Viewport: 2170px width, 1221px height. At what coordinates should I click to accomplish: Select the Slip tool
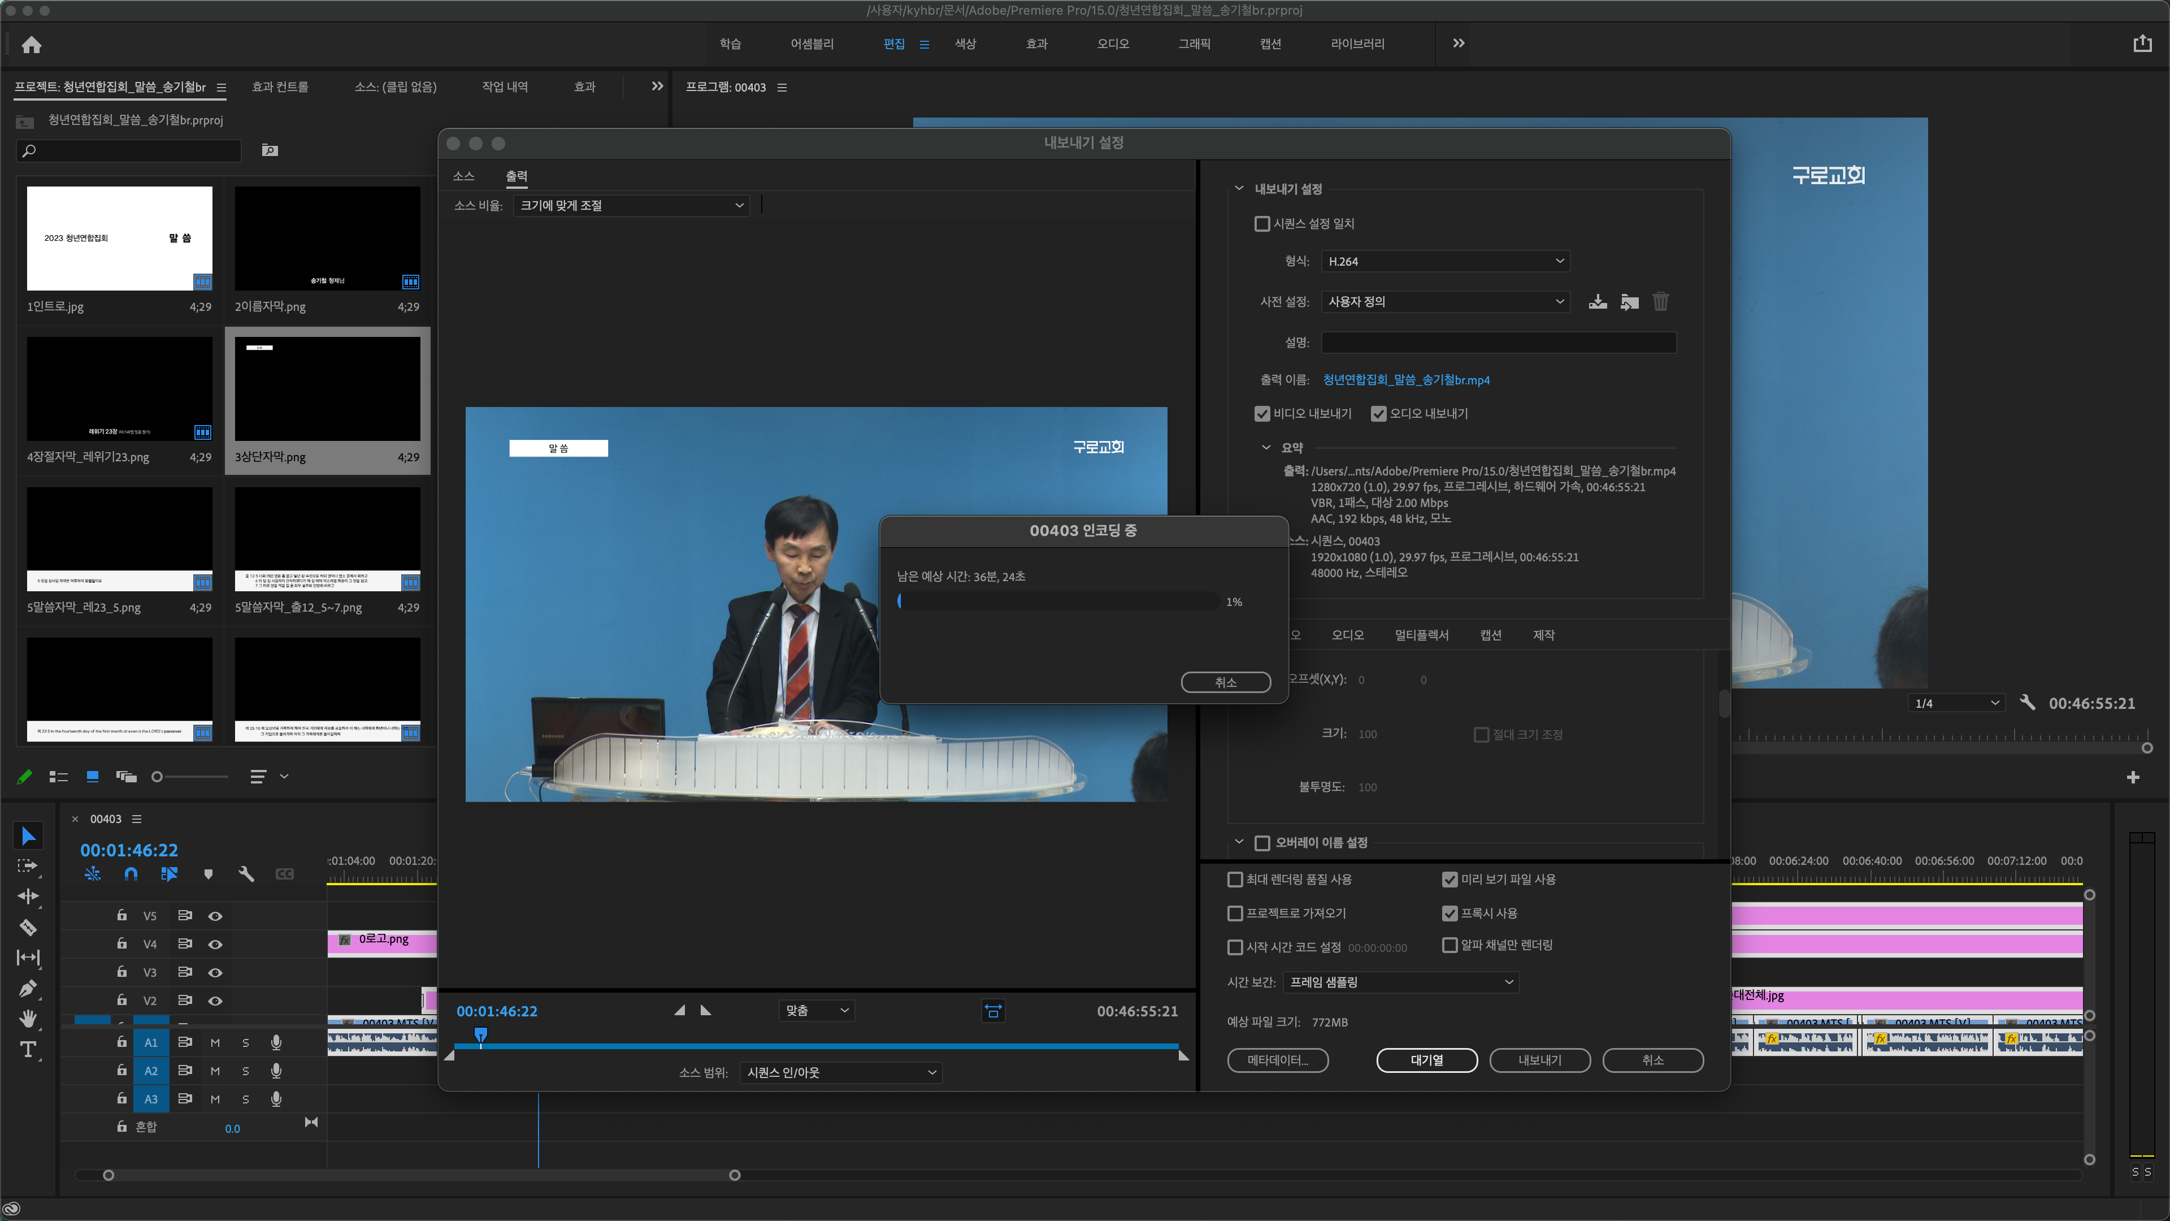coord(28,957)
